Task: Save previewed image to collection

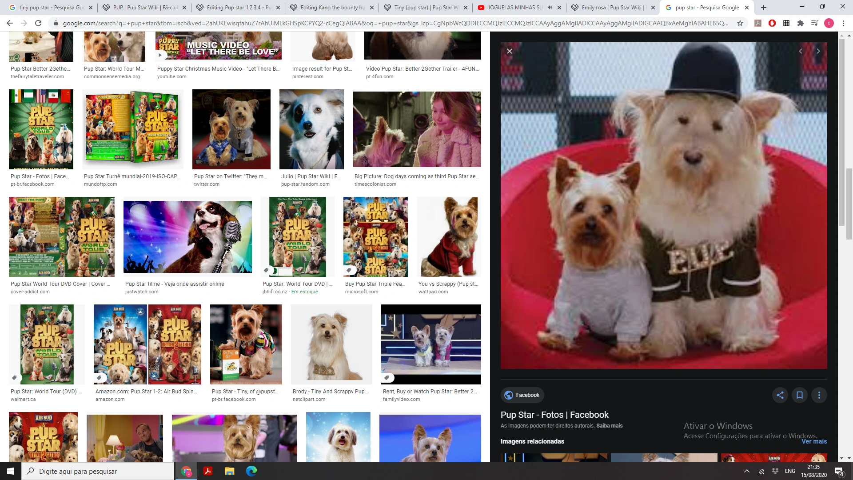Action: tap(800, 395)
